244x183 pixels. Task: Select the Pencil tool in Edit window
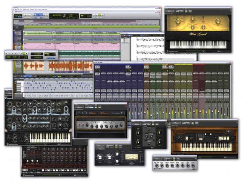(46, 15)
